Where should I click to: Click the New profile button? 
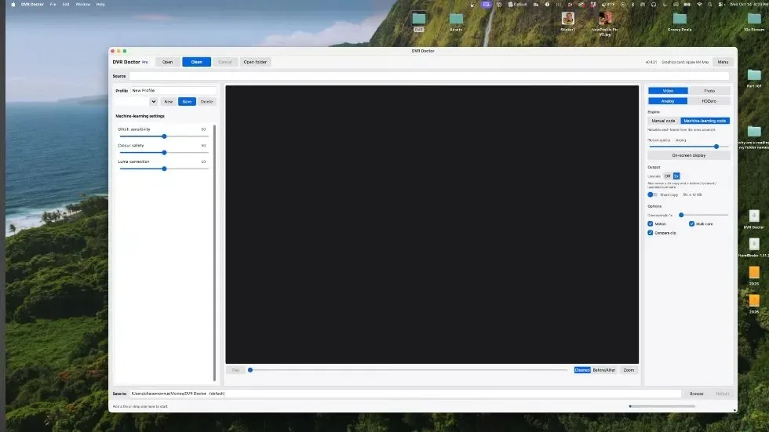(x=169, y=102)
